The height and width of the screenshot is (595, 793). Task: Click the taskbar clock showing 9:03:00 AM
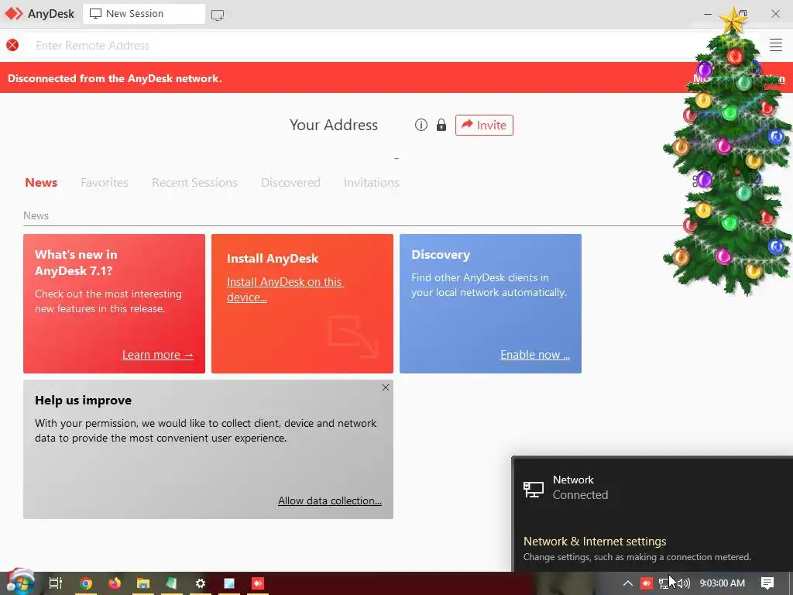click(723, 583)
